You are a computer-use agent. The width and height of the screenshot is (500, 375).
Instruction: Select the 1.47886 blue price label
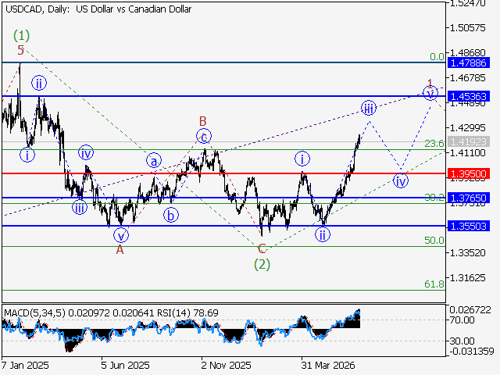point(469,62)
